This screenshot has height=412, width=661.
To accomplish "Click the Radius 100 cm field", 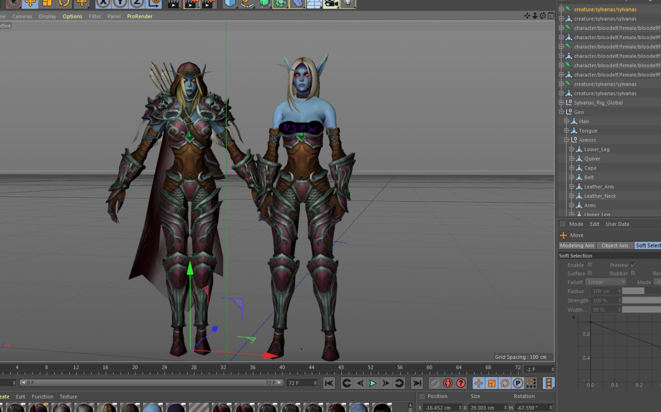I will 606,291.
